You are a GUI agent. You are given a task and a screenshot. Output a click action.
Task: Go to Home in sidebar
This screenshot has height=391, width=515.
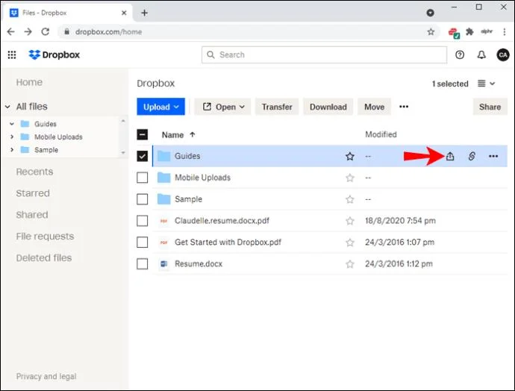[29, 82]
